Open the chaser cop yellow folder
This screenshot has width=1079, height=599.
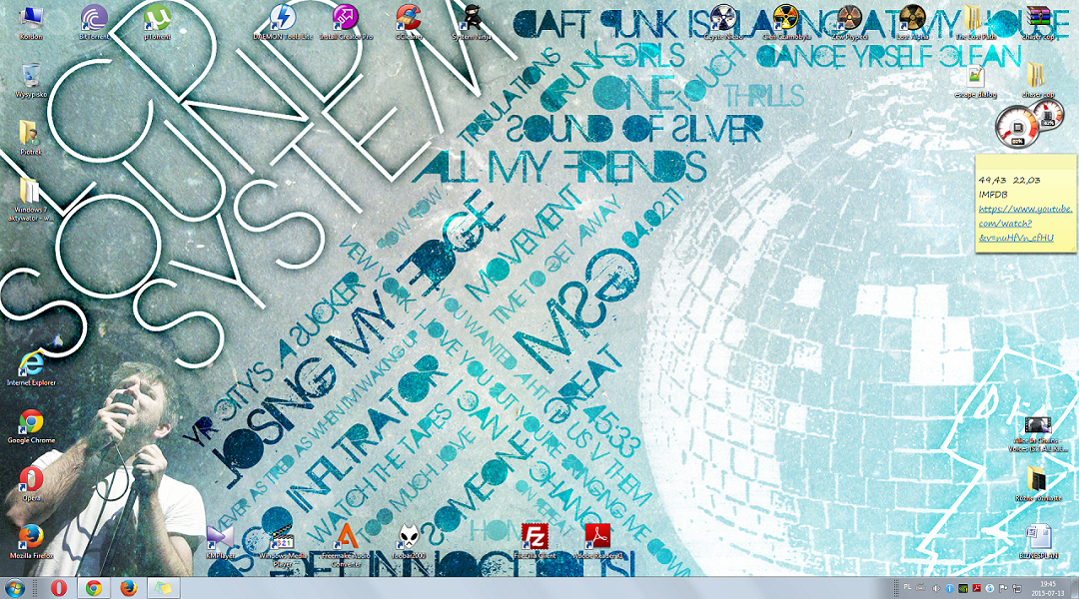point(1038,81)
